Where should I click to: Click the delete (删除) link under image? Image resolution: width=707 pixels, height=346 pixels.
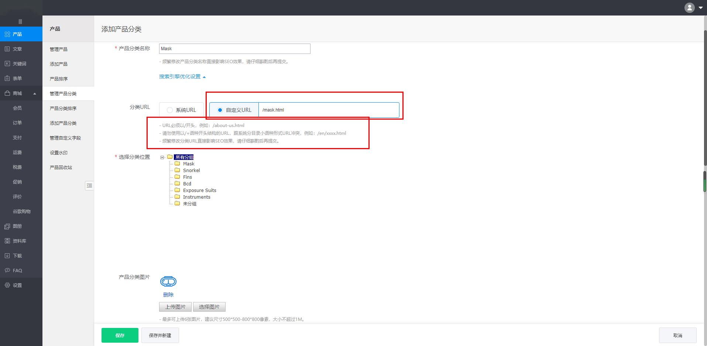click(x=168, y=295)
